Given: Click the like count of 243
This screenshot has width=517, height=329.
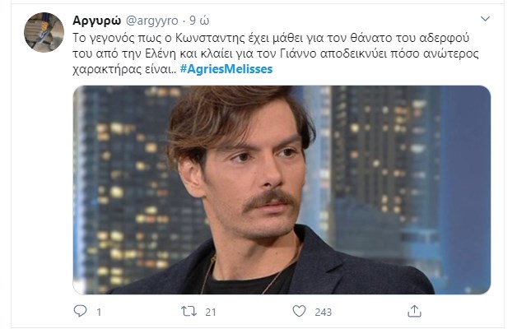Looking at the screenshot, I should click(x=323, y=312).
